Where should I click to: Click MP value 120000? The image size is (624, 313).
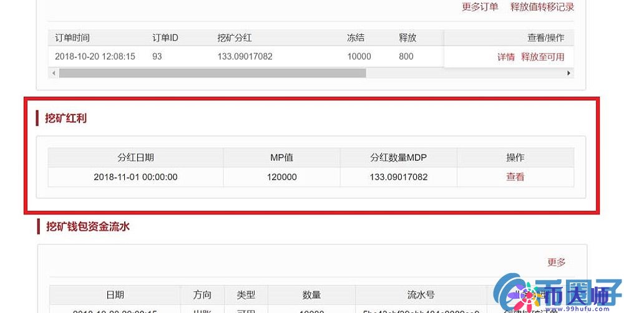(282, 177)
